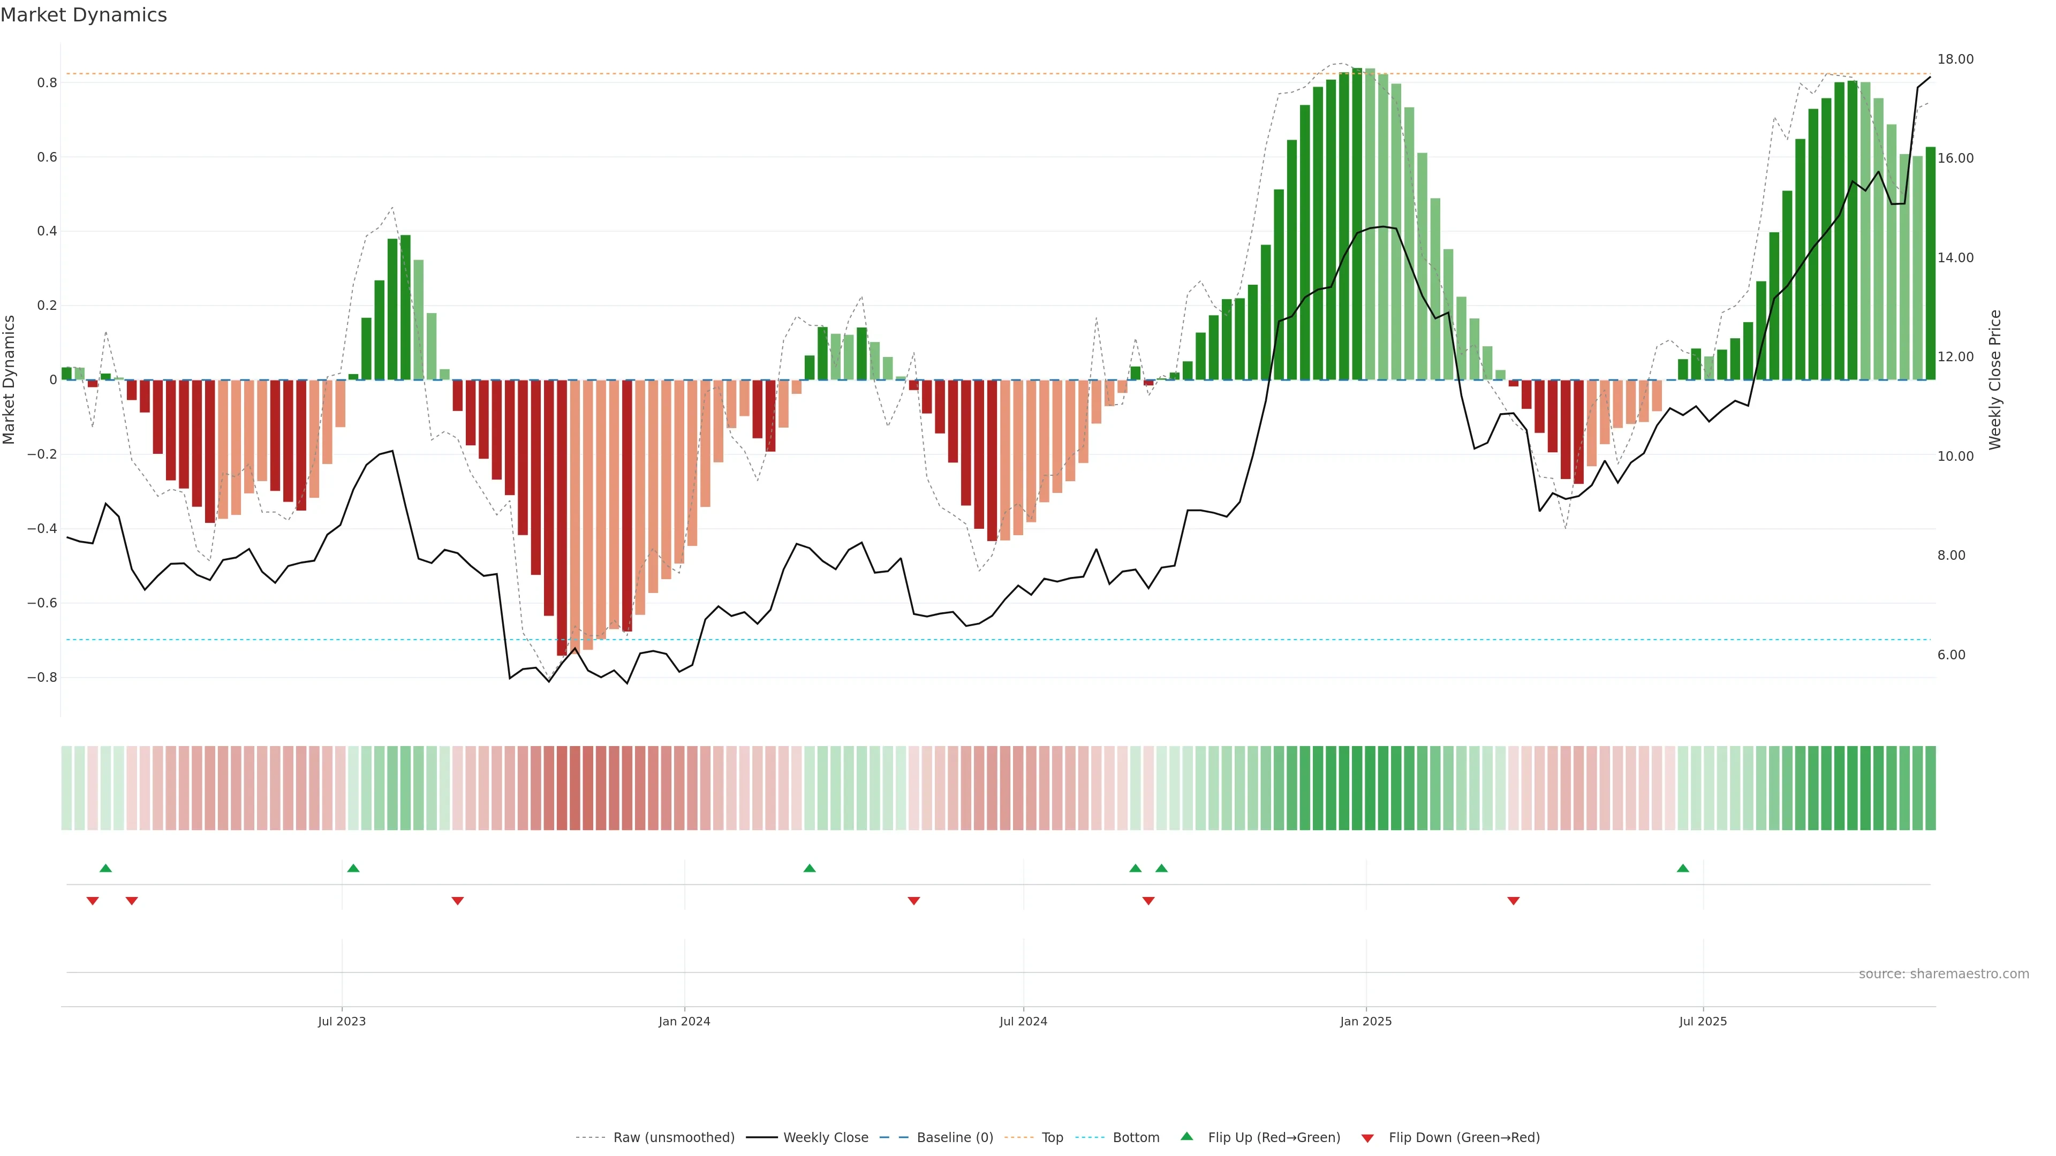Click the Flip Down marker in early 2025

[1513, 901]
